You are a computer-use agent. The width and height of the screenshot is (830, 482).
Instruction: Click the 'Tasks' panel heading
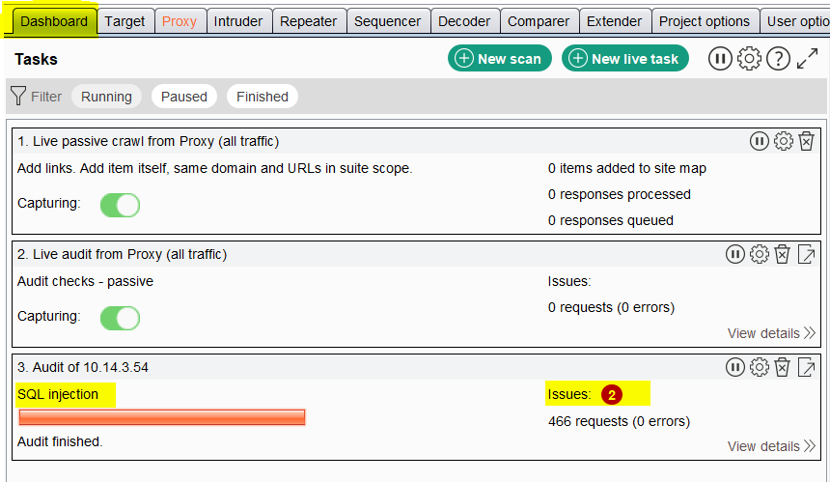click(36, 59)
